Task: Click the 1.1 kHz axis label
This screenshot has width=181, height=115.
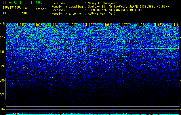Action: (x=3, y=37)
